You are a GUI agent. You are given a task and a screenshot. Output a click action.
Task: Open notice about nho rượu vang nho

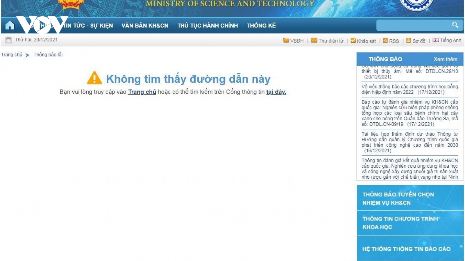pyautogui.click(x=409, y=168)
